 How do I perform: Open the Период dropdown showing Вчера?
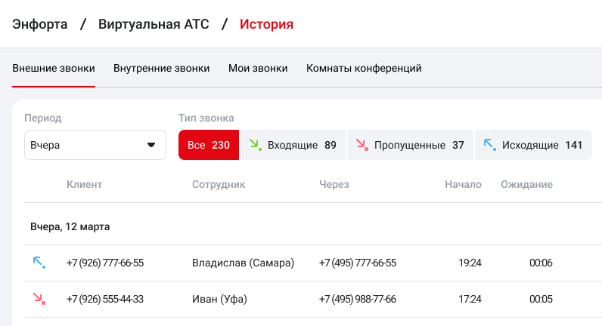coord(95,145)
